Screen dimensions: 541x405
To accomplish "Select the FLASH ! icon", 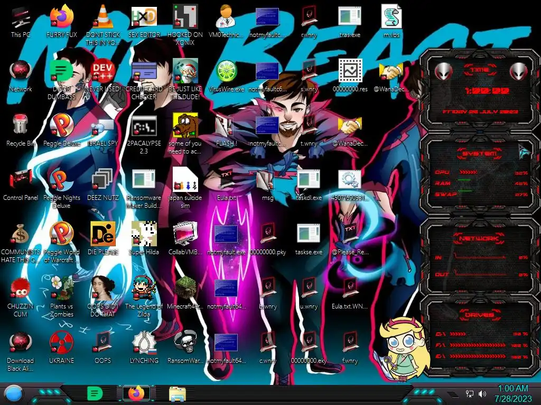I will coord(226,130).
